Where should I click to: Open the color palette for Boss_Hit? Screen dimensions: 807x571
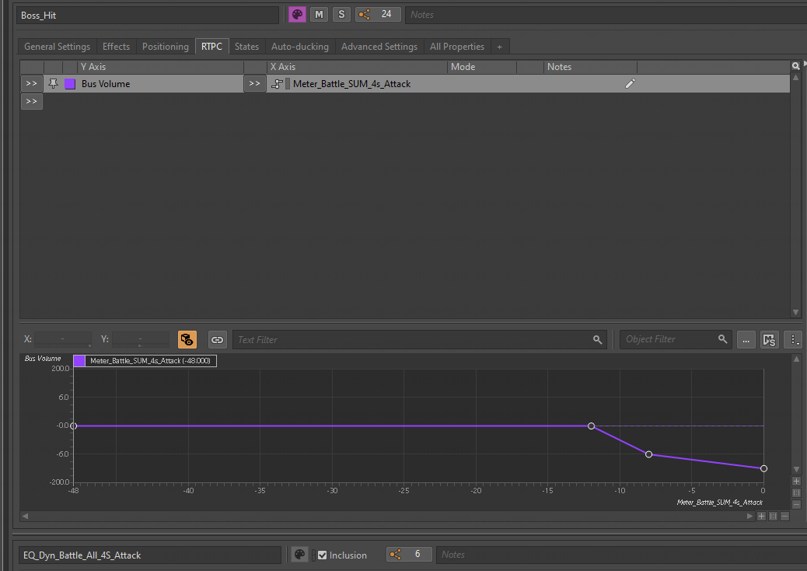(x=297, y=15)
